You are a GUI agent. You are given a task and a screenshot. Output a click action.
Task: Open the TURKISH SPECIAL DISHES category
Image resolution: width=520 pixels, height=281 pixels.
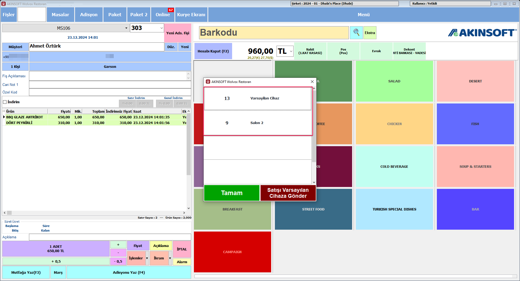[394, 209]
